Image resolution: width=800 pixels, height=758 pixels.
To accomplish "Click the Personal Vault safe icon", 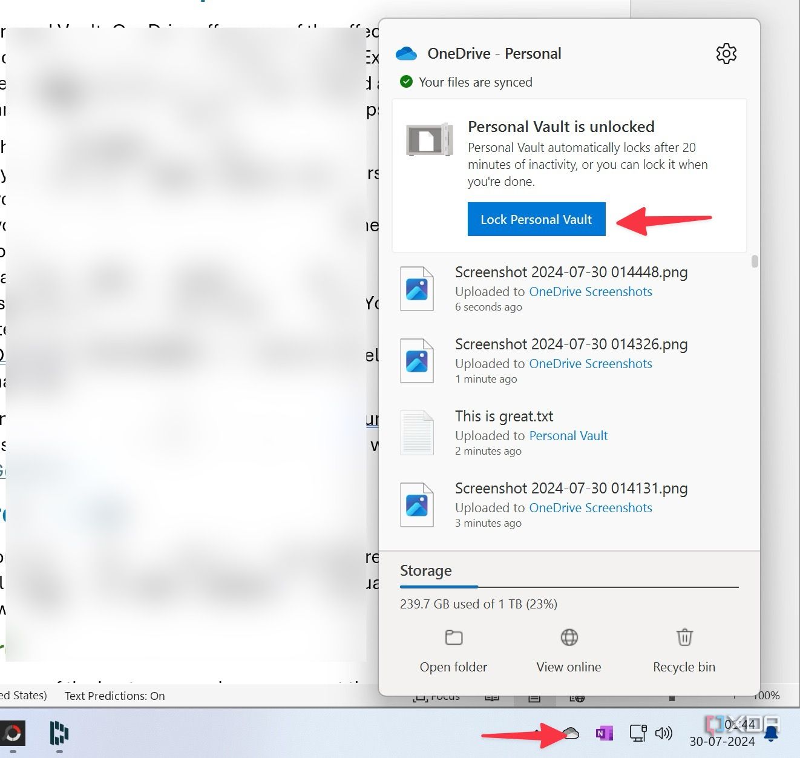I will [x=430, y=140].
